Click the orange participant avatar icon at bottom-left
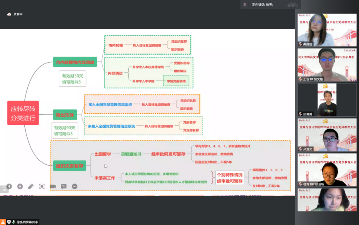The width and height of the screenshot is (359, 225). pyautogui.click(x=3, y=222)
